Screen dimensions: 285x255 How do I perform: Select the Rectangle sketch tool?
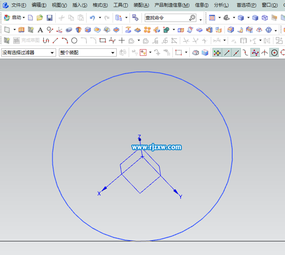click(103, 41)
